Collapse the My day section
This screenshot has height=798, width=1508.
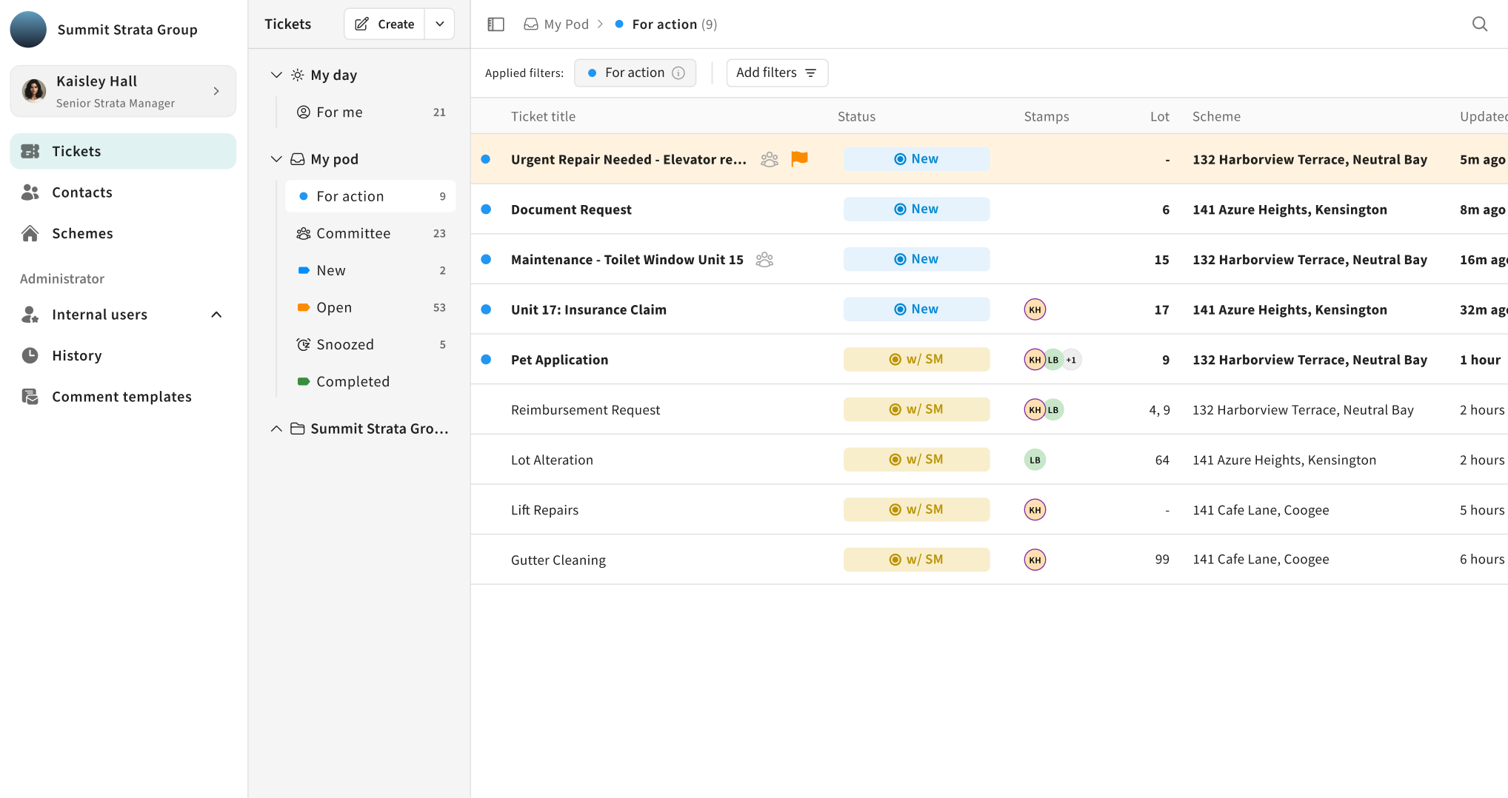276,75
